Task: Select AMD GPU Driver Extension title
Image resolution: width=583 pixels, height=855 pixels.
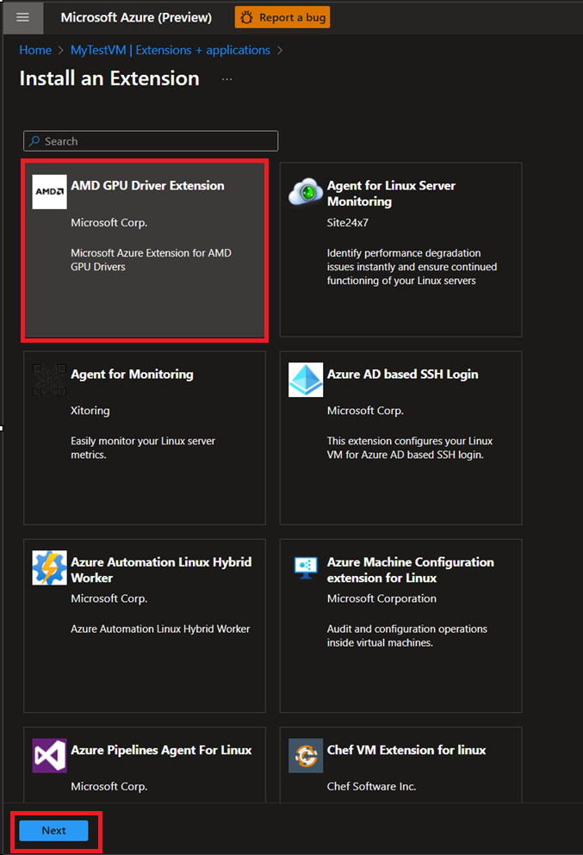Action: [147, 185]
